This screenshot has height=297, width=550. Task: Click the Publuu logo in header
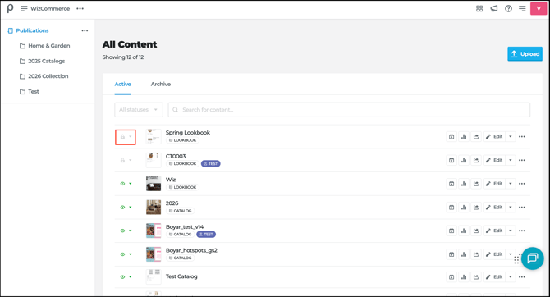[x=10, y=8]
